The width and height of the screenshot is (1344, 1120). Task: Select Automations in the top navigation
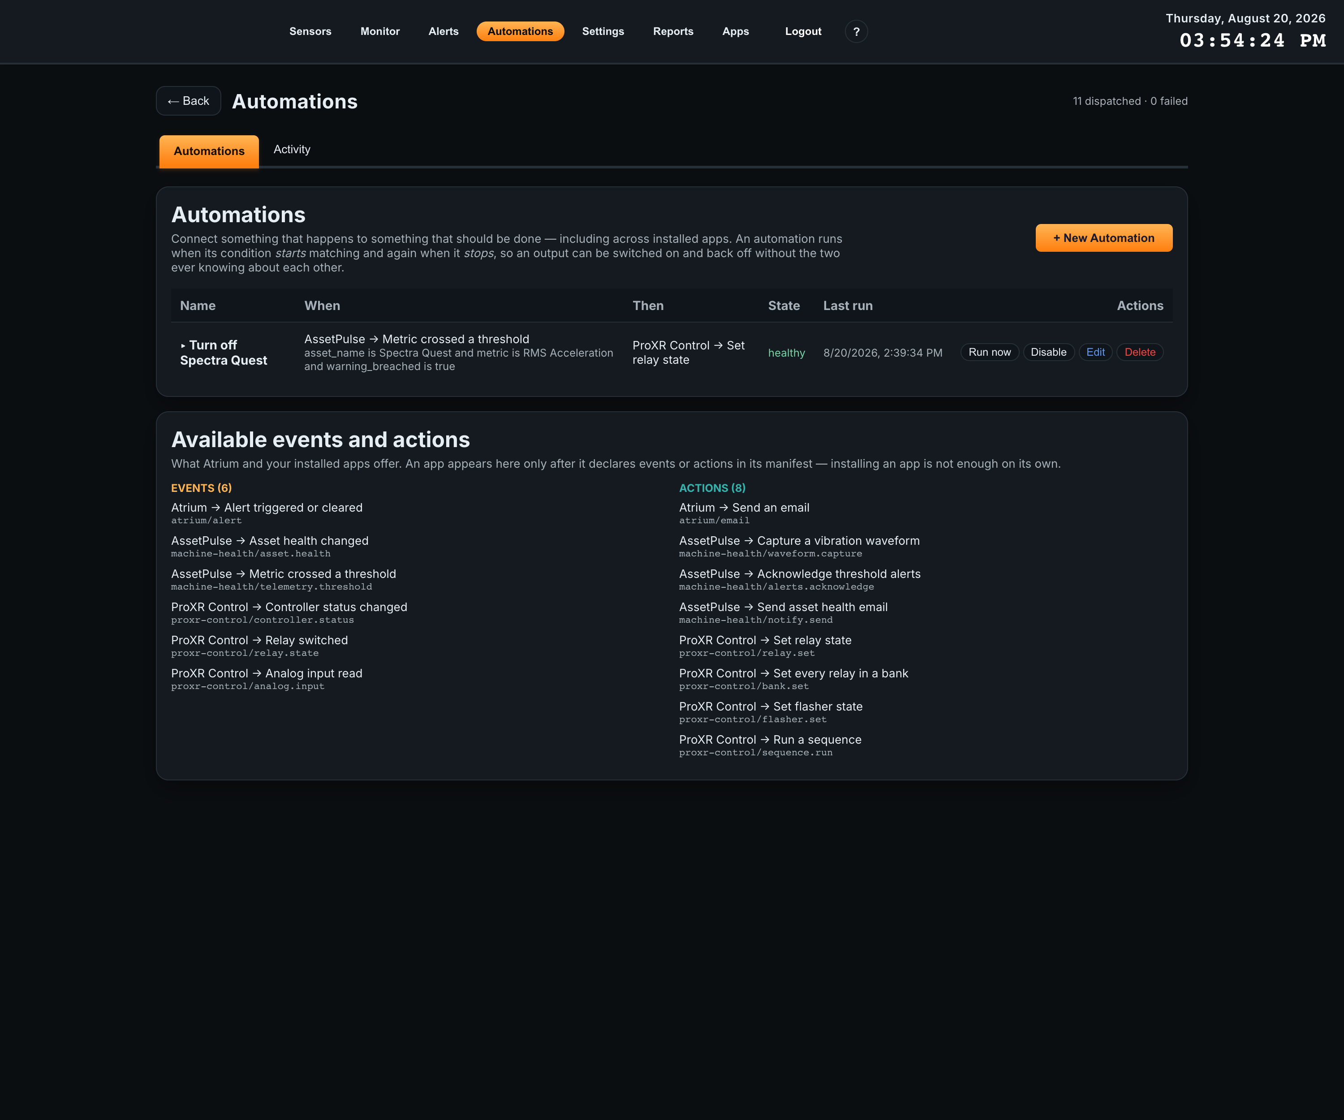[x=520, y=31]
